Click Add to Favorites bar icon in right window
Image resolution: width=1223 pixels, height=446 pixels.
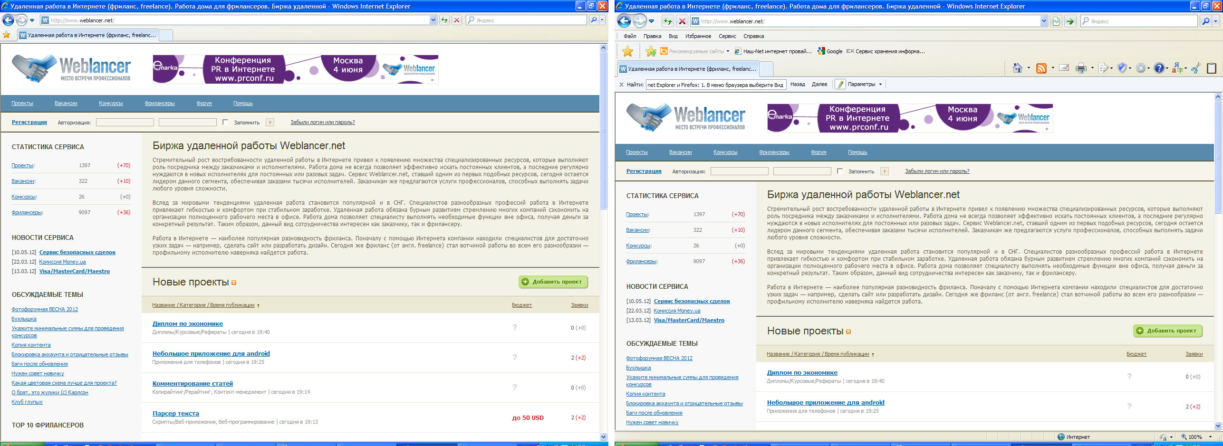coord(651,51)
